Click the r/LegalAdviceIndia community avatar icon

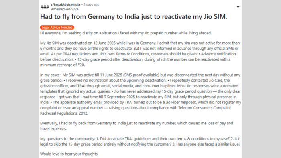pyautogui.click(x=45, y=7)
